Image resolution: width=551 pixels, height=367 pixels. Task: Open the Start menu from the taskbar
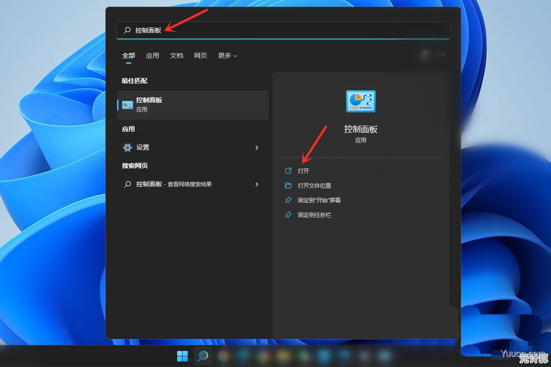[x=182, y=356]
